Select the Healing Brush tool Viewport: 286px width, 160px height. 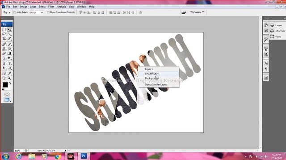4,44
